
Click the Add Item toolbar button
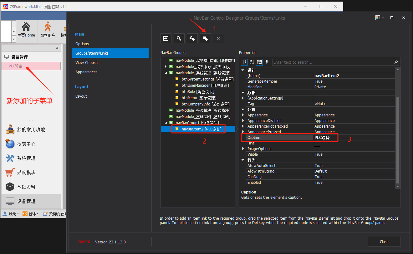(205, 38)
